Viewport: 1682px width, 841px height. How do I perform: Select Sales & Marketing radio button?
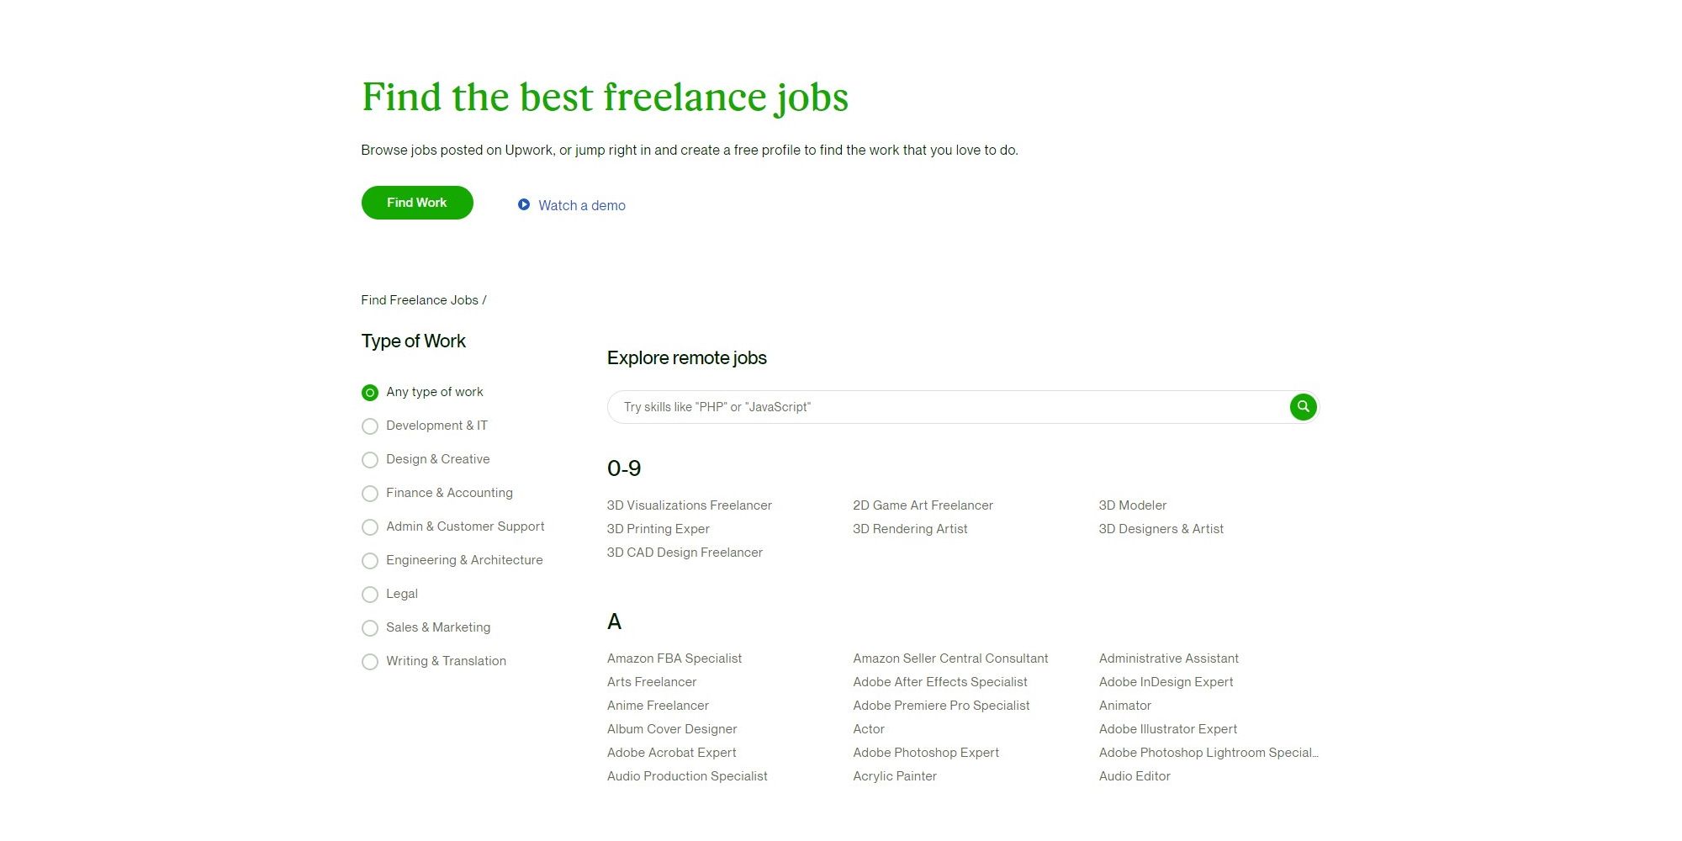point(370,628)
